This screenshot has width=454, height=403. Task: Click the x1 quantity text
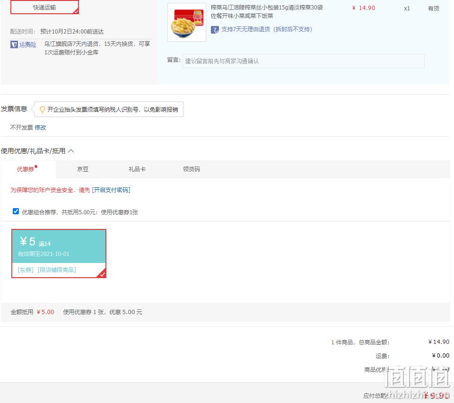click(x=407, y=9)
